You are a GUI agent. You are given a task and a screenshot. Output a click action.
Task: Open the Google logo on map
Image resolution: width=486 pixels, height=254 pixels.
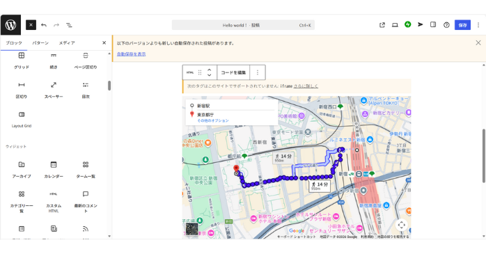coord(297,231)
